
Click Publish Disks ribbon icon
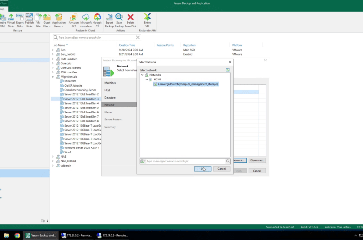pyautogui.click(x=29, y=20)
